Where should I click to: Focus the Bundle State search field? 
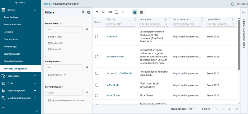point(64,29)
